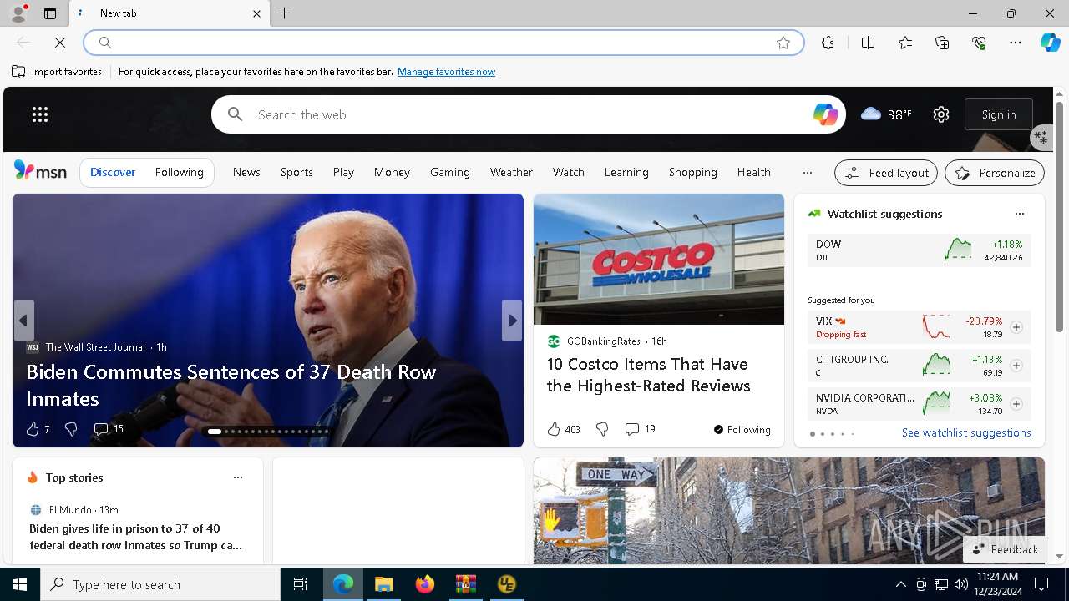Viewport: 1069px width, 601px height.
Task: Expand more MSN navigation categories
Action: click(807, 173)
